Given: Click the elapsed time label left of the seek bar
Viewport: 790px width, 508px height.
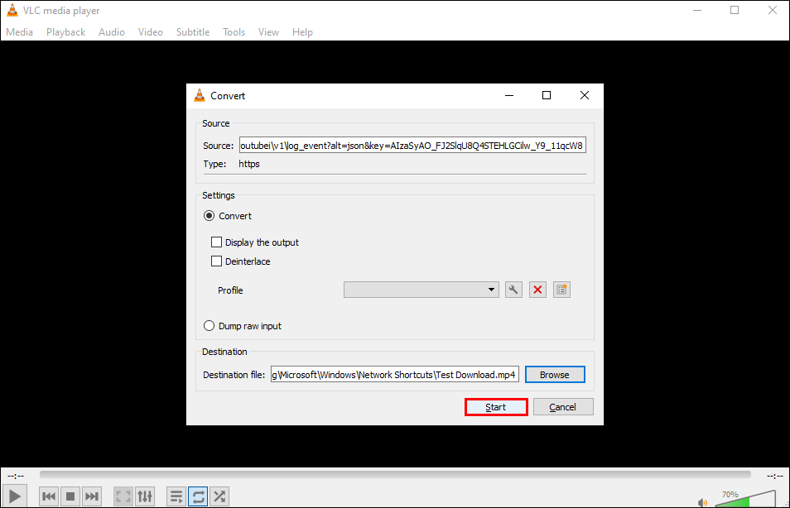Looking at the screenshot, I should tap(16, 476).
